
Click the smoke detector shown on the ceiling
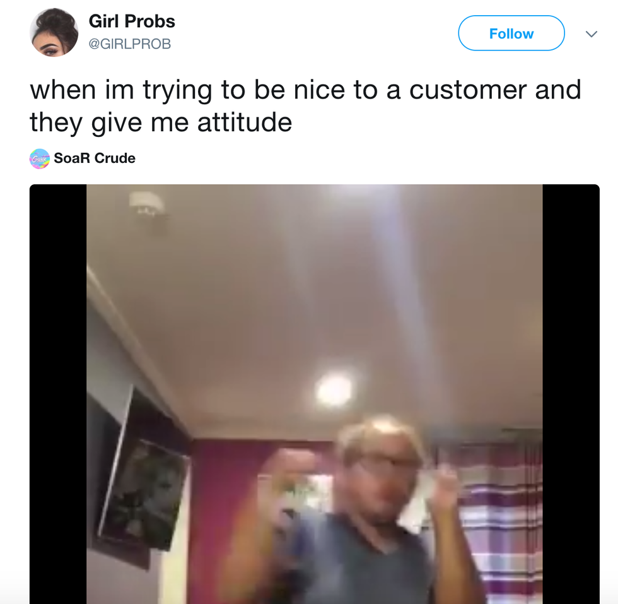pyautogui.click(x=147, y=206)
